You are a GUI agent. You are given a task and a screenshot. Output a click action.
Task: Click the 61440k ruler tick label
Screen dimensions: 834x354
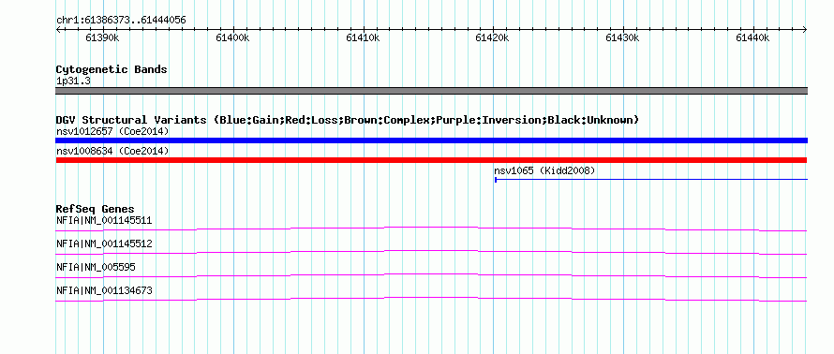click(x=752, y=38)
